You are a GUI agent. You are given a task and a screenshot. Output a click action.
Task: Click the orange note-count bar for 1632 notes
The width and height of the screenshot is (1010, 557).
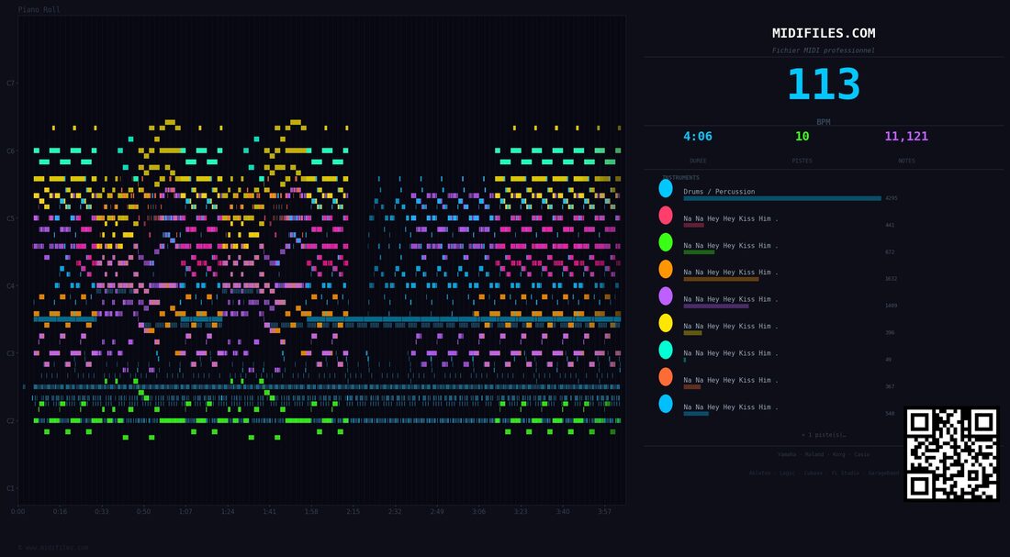click(721, 279)
